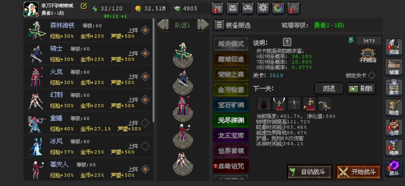Open the shopping cart icon
This screenshot has width=405, height=186.
point(217,9)
